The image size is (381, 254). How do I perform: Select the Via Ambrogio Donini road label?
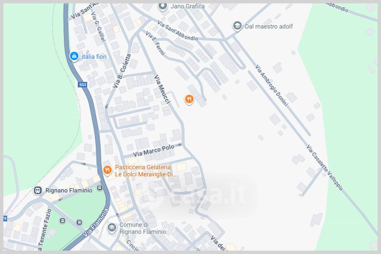click(x=271, y=86)
